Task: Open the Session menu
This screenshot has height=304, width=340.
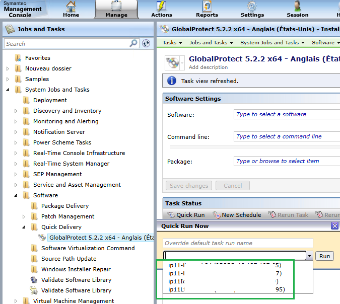Action: coord(298,10)
